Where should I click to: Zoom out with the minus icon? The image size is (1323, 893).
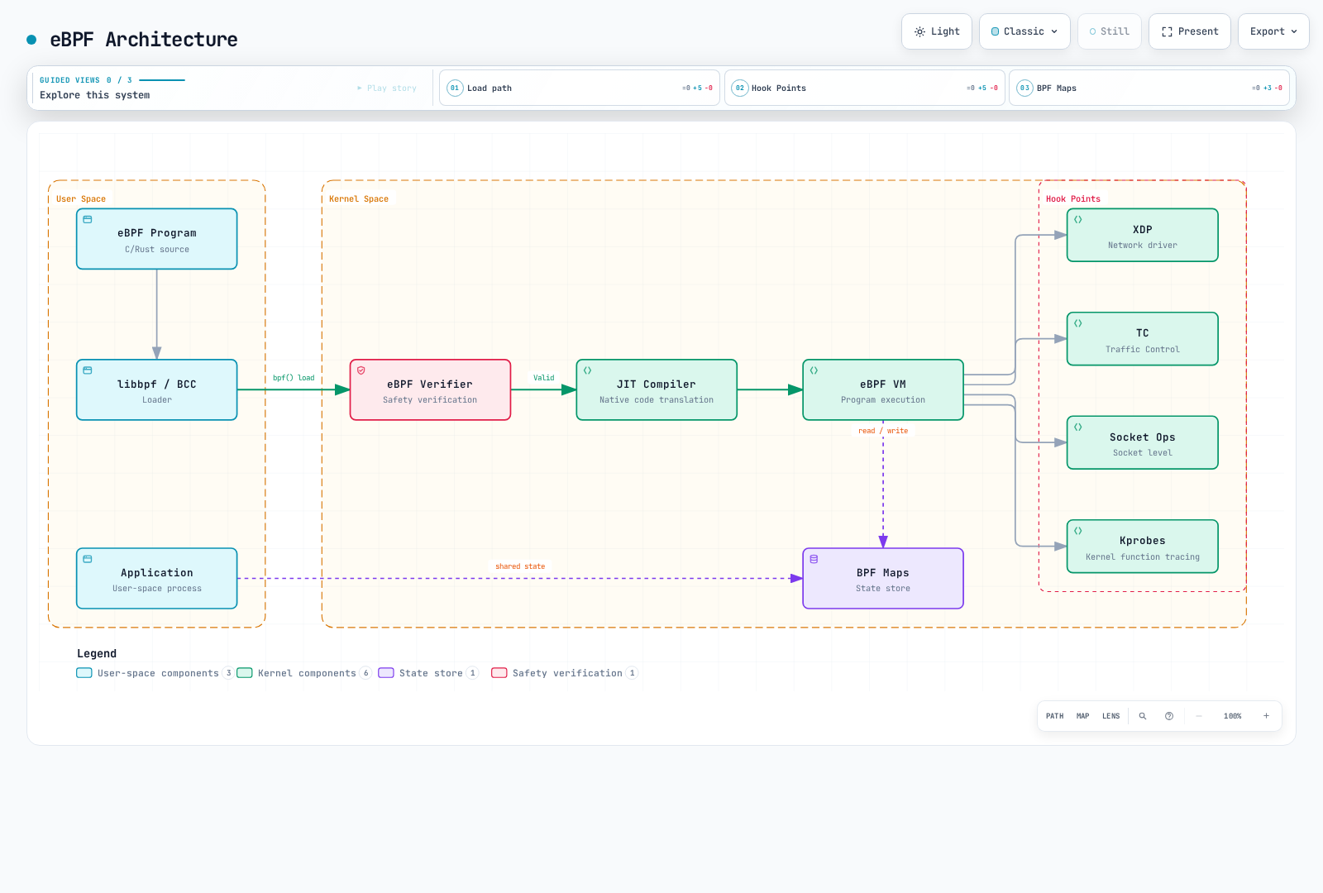[1199, 716]
